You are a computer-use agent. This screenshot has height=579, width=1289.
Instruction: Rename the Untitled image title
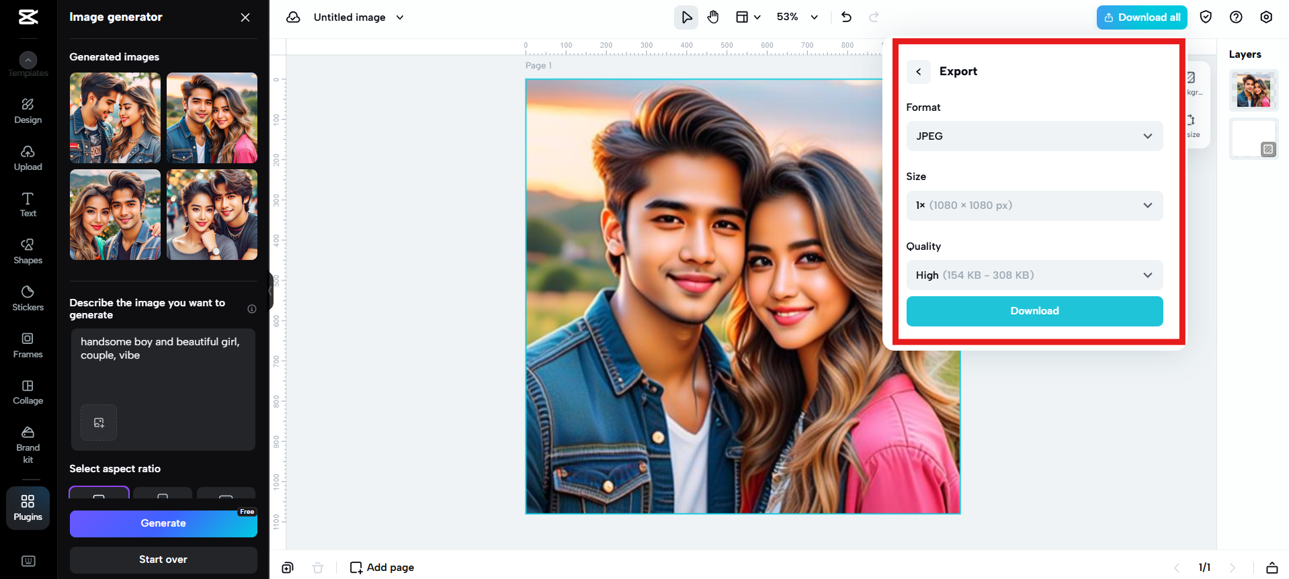[349, 17]
